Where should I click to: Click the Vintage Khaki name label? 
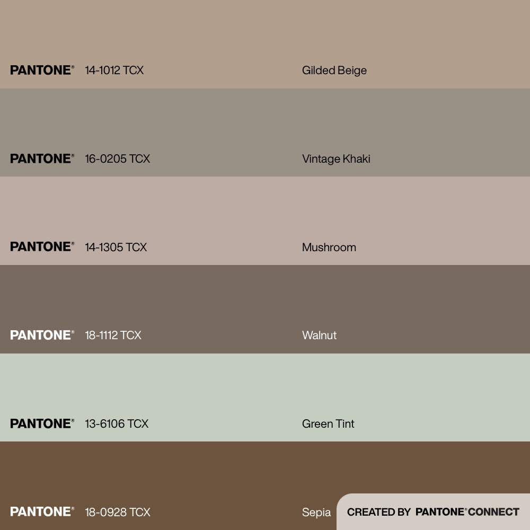point(335,159)
